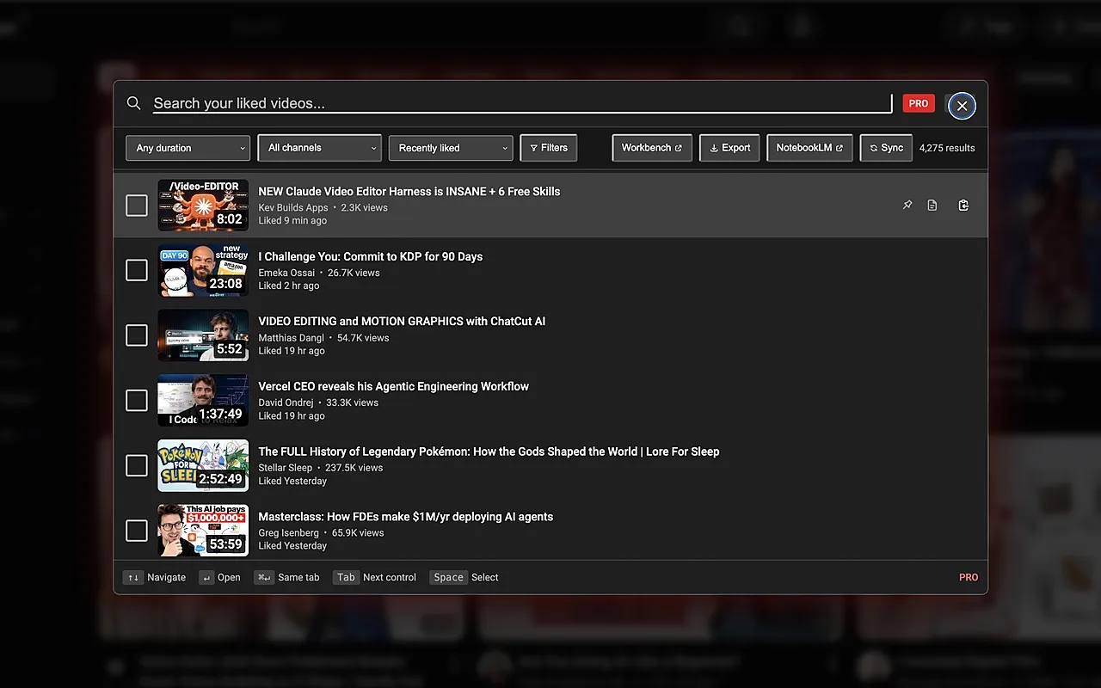Launch the Workbench button
The height and width of the screenshot is (688, 1101).
point(651,148)
